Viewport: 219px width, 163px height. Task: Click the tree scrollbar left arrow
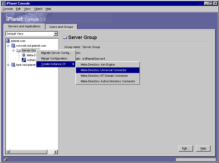tap(8, 152)
